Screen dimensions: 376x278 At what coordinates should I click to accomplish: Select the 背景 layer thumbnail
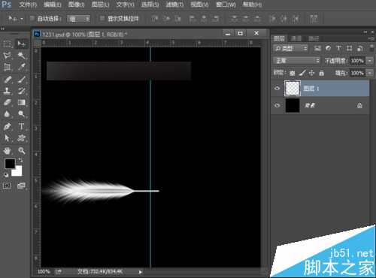293,105
